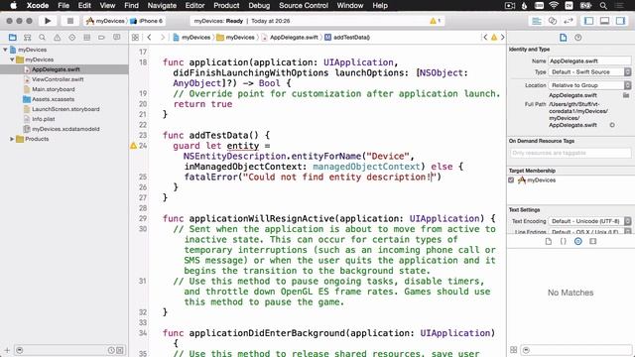Reveal full path in Finder arrow

pos(612,125)
